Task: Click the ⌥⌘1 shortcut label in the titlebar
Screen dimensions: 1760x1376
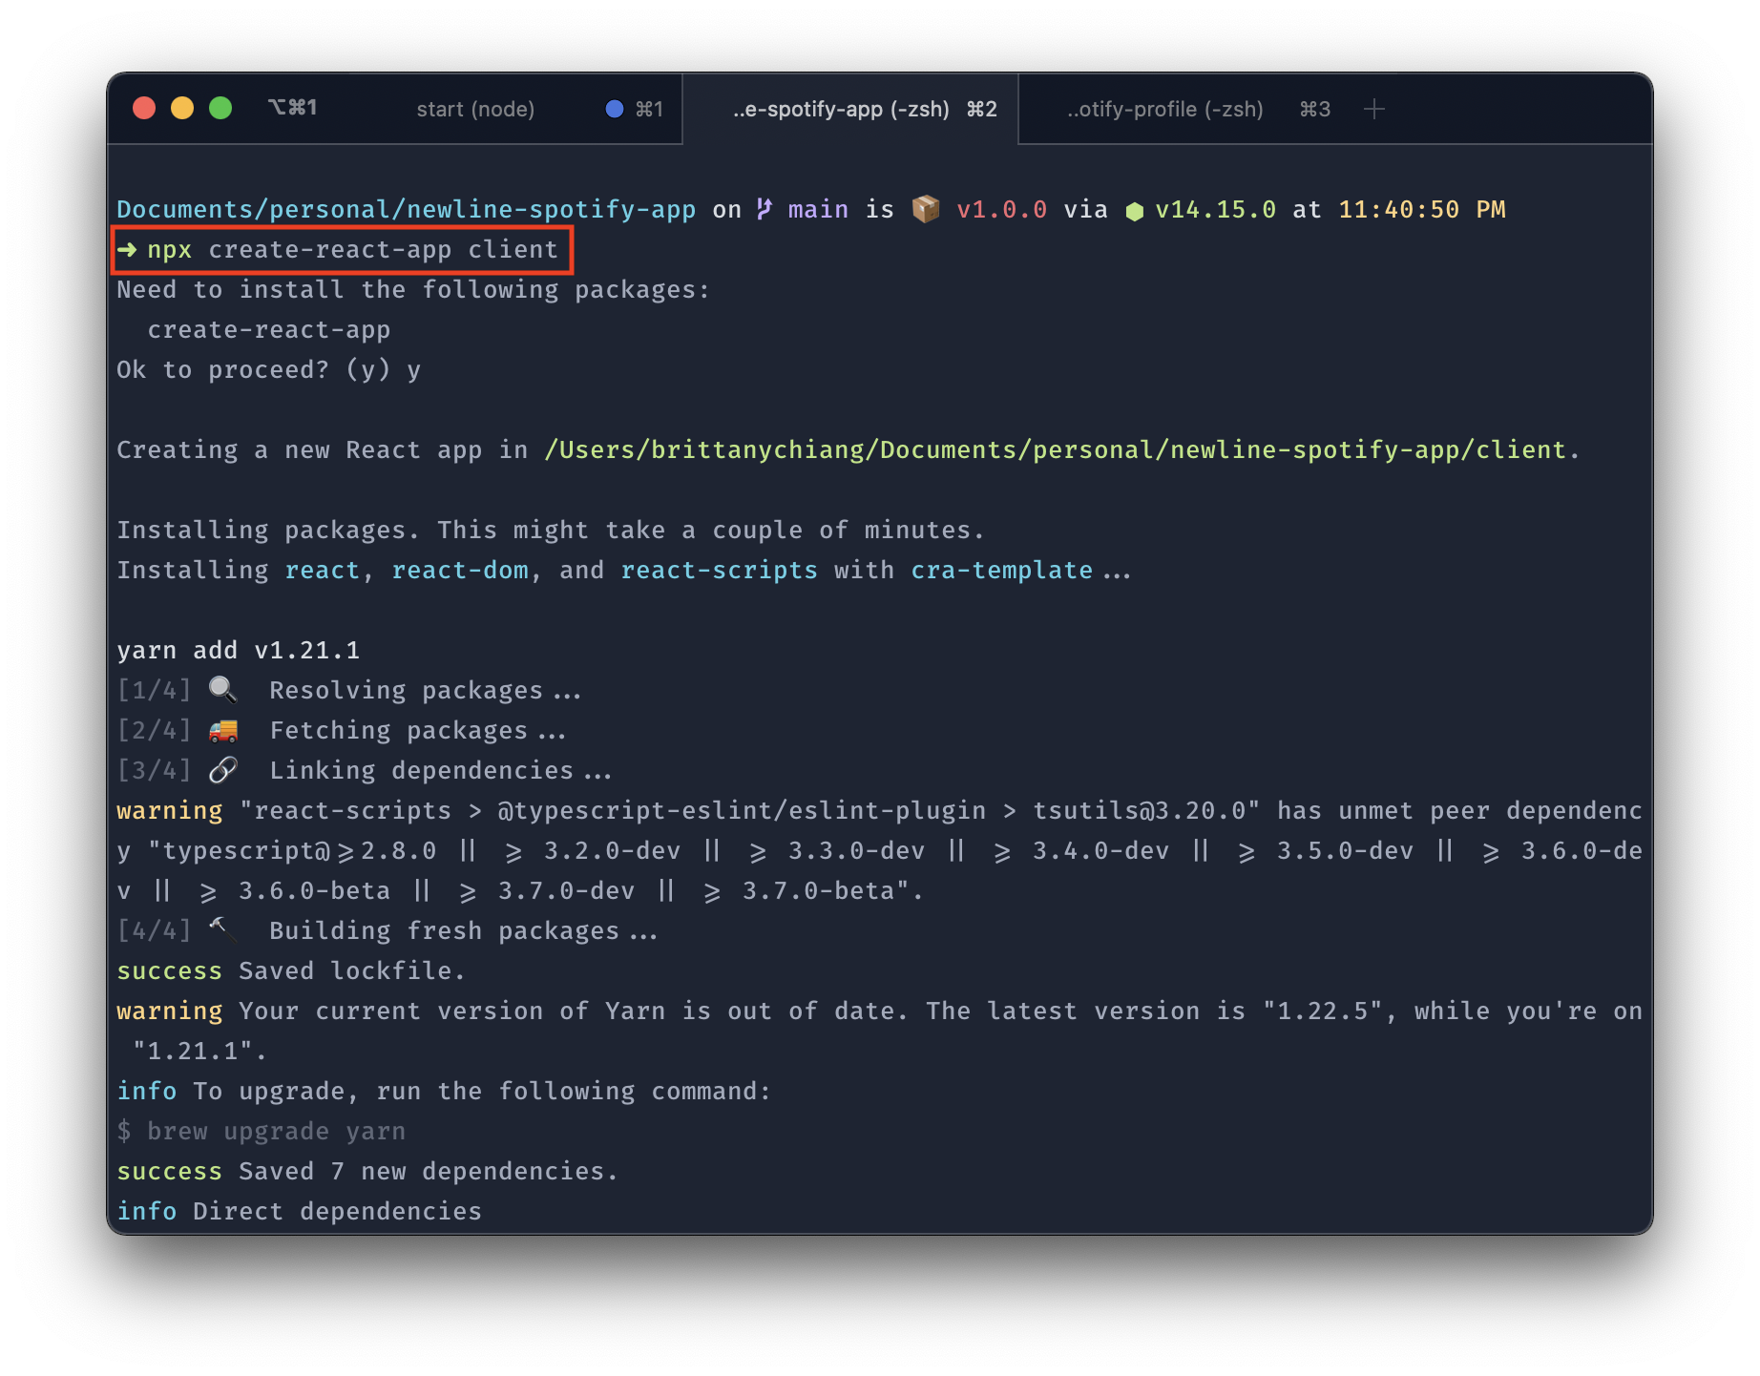Action: click(293, 107)
